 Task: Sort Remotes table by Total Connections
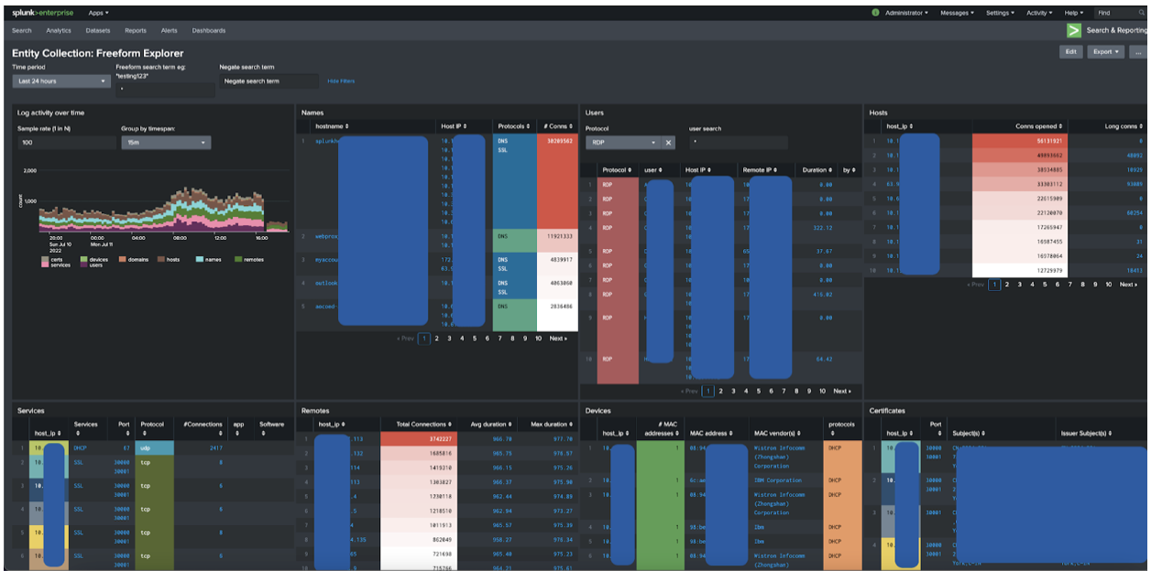tap(422, 424)
